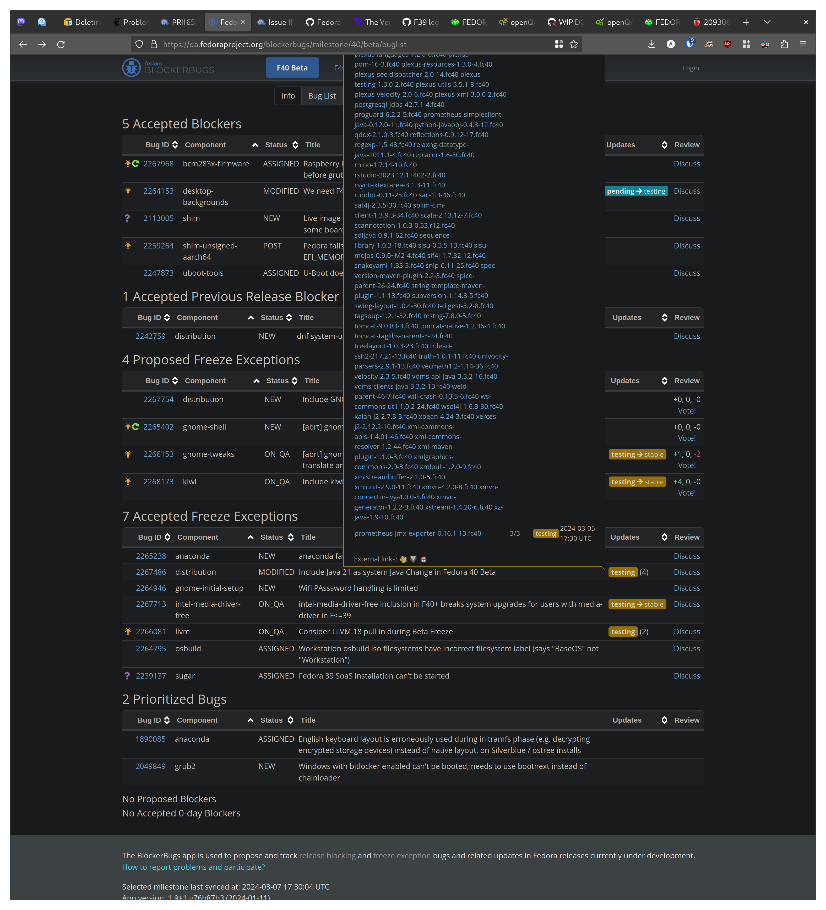Click pending → testing badge for desktop-backgrounds
This screenshot has width=826, height=910.
[636, 191]
